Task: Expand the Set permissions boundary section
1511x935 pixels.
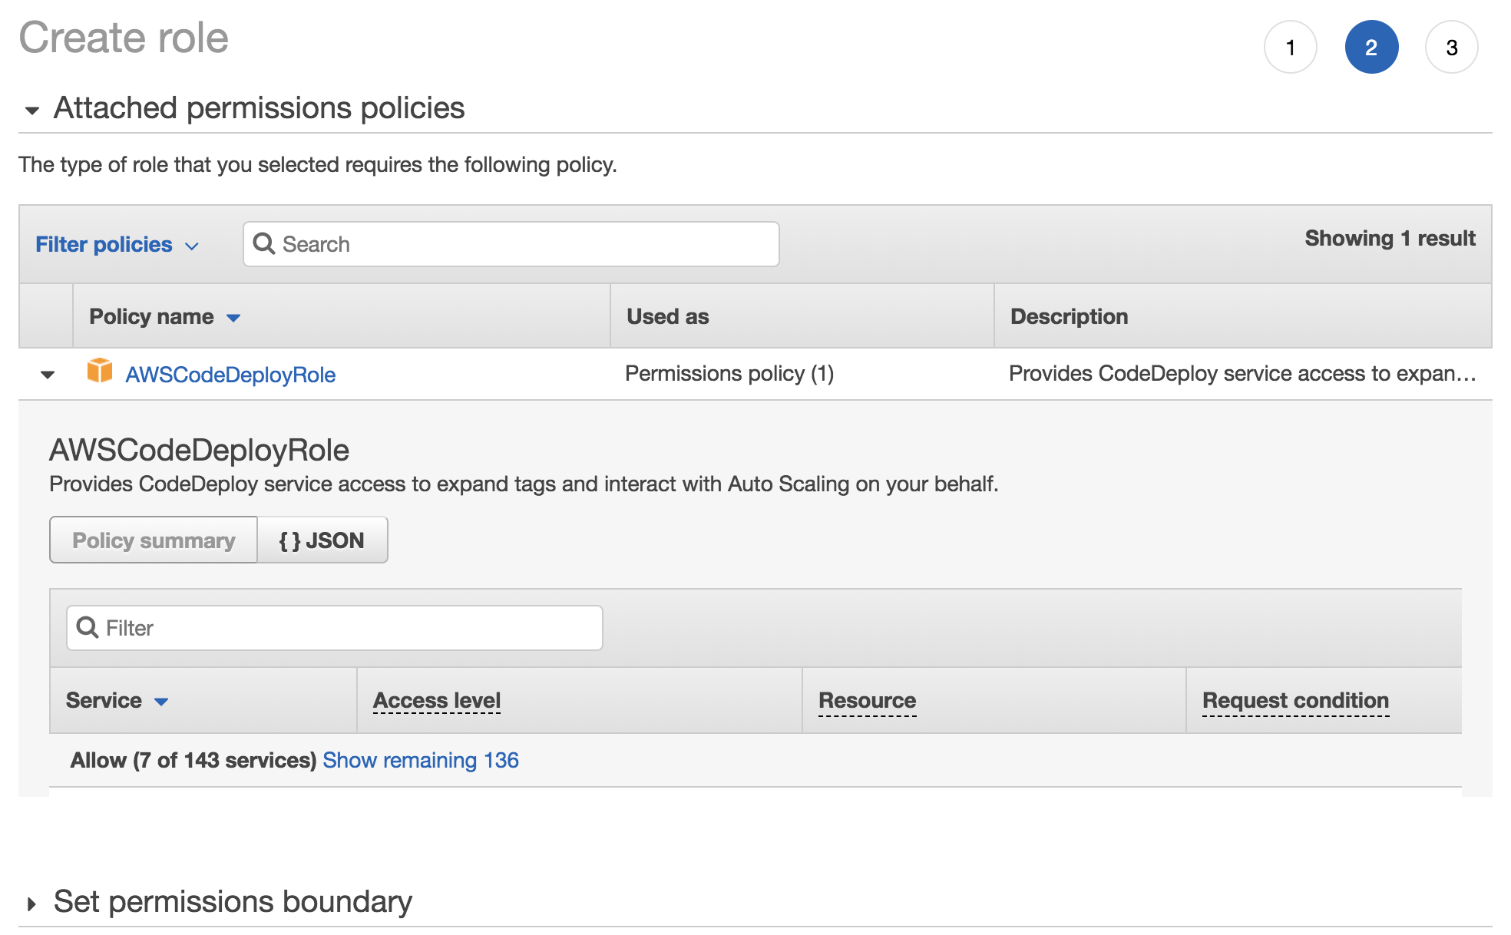Action: coord(32,904)
